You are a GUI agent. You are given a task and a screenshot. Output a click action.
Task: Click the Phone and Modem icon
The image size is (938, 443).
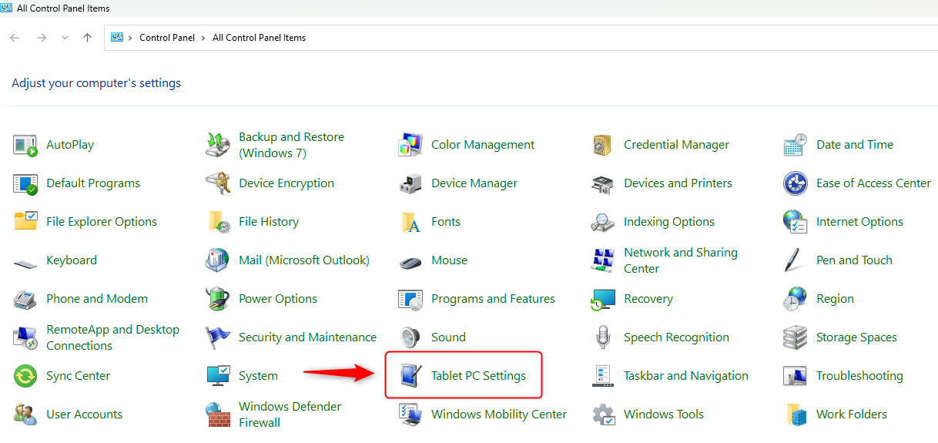pos(25,299)
